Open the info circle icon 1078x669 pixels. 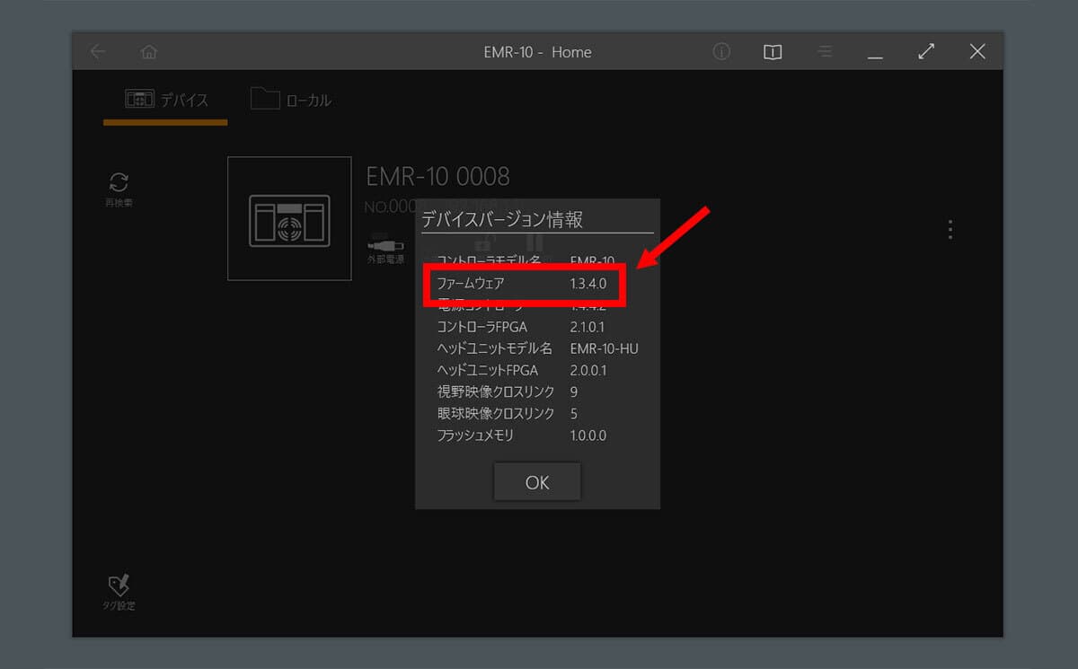click(x=721, y=52)
